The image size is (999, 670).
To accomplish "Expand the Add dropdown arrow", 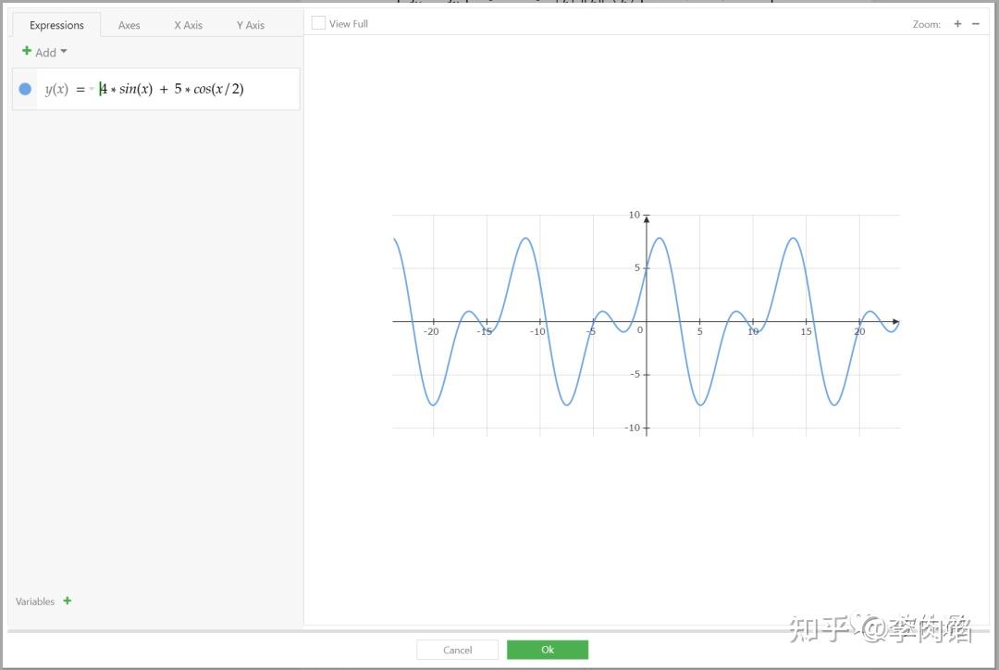I will 64,52.
